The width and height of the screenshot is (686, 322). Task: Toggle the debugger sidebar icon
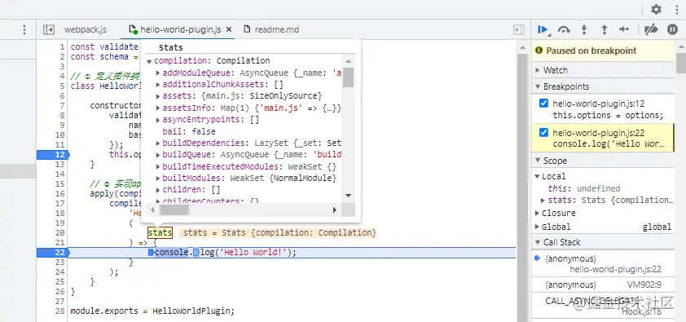pyautogui.click(x=519, y=29)
